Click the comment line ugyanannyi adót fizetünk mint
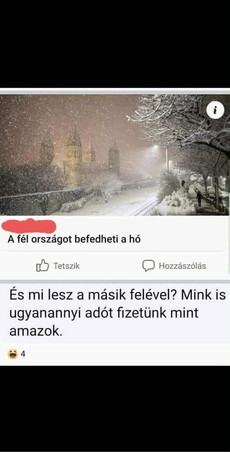 click(x=104, y=314)
